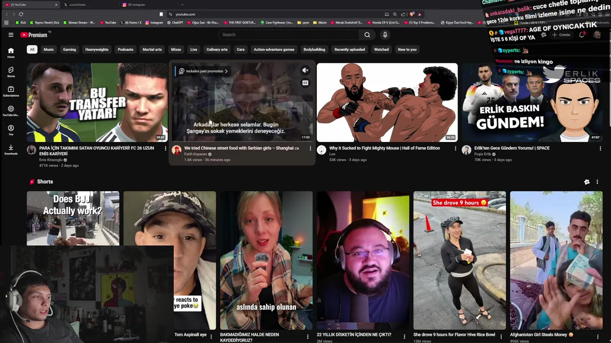Screen dimensions: 611x343
Task: Open the Shorts shelf three-dot menu
Action: pos(597,182)
